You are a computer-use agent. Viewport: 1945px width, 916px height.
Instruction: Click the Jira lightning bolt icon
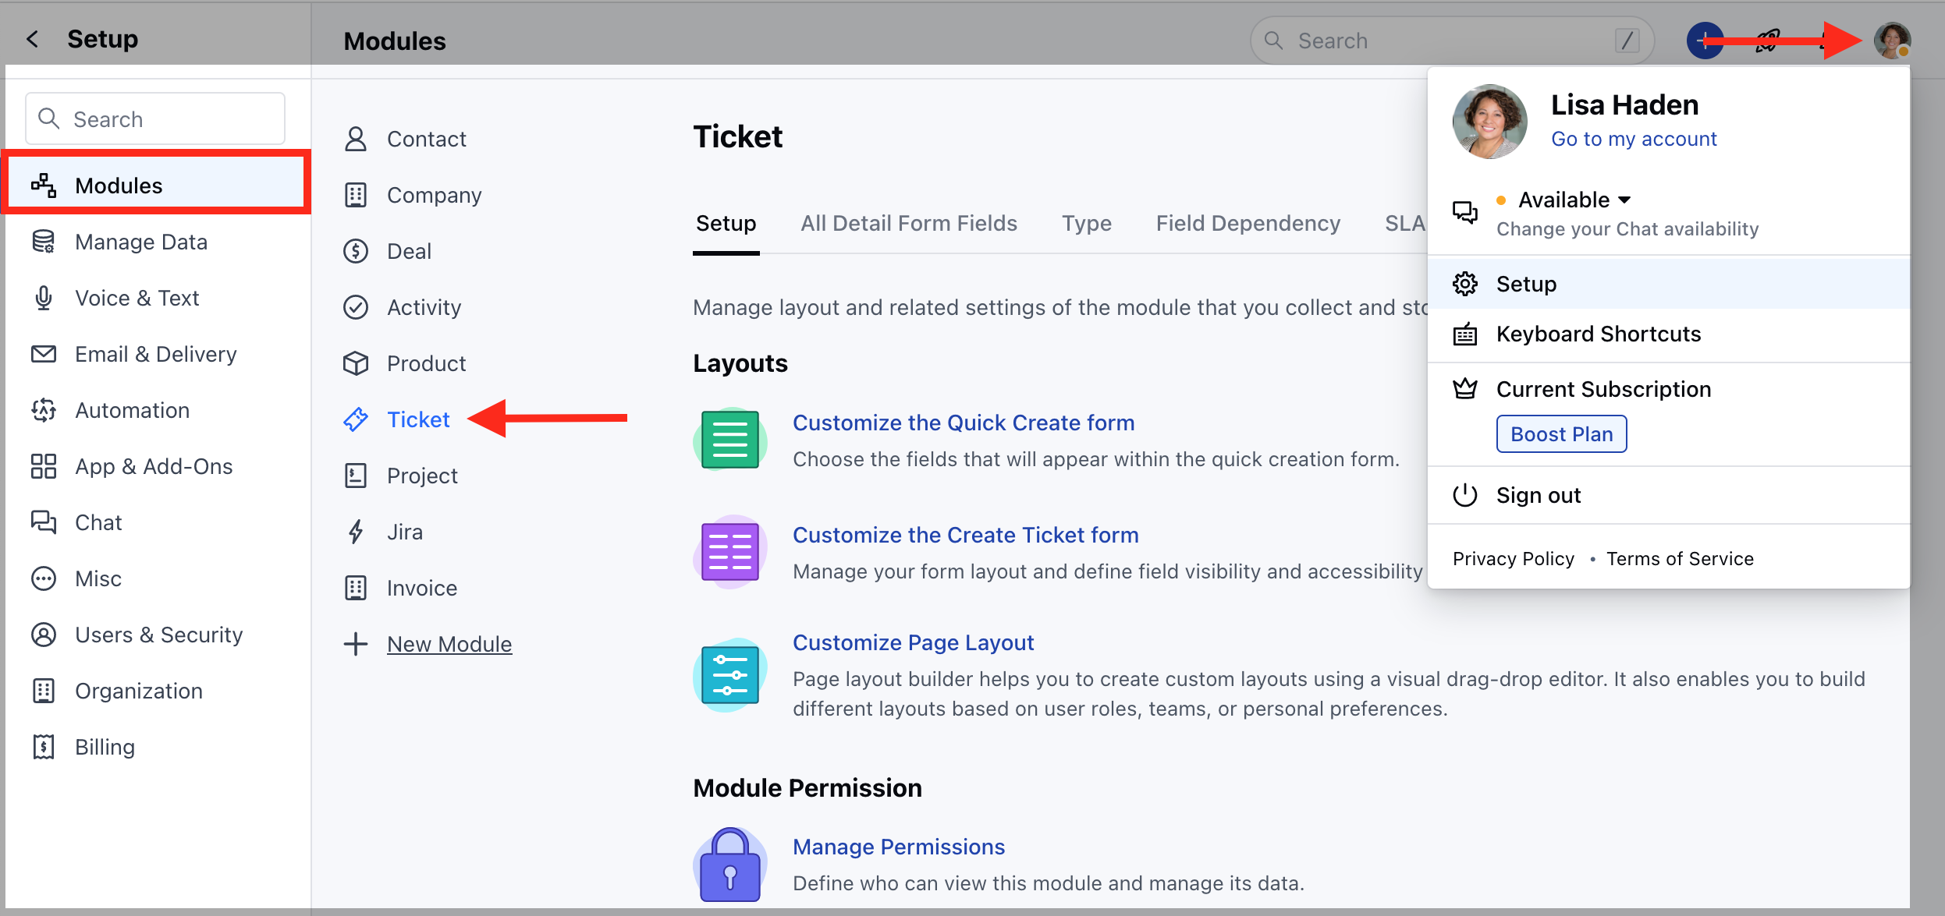coord(356,531)
